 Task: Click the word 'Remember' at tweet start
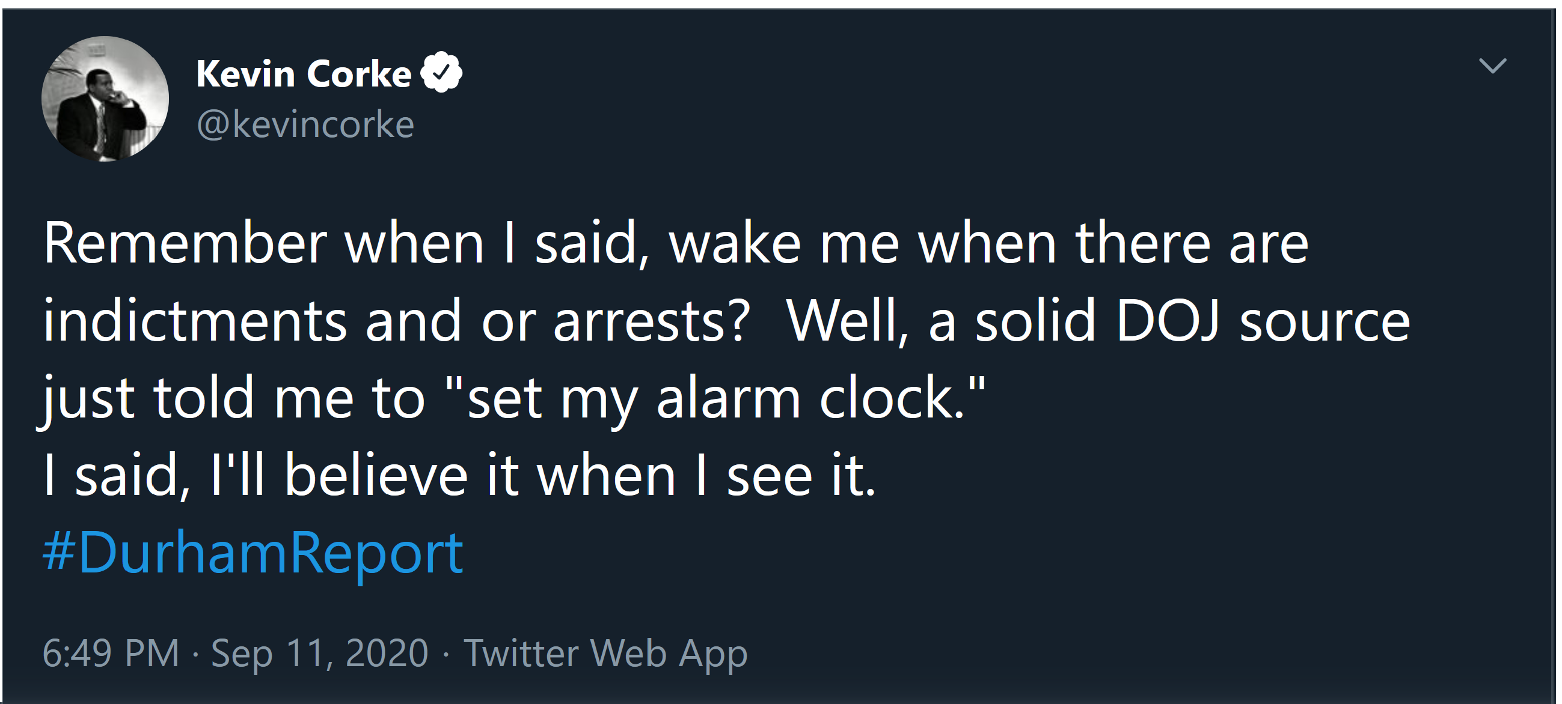coord(185,243)
